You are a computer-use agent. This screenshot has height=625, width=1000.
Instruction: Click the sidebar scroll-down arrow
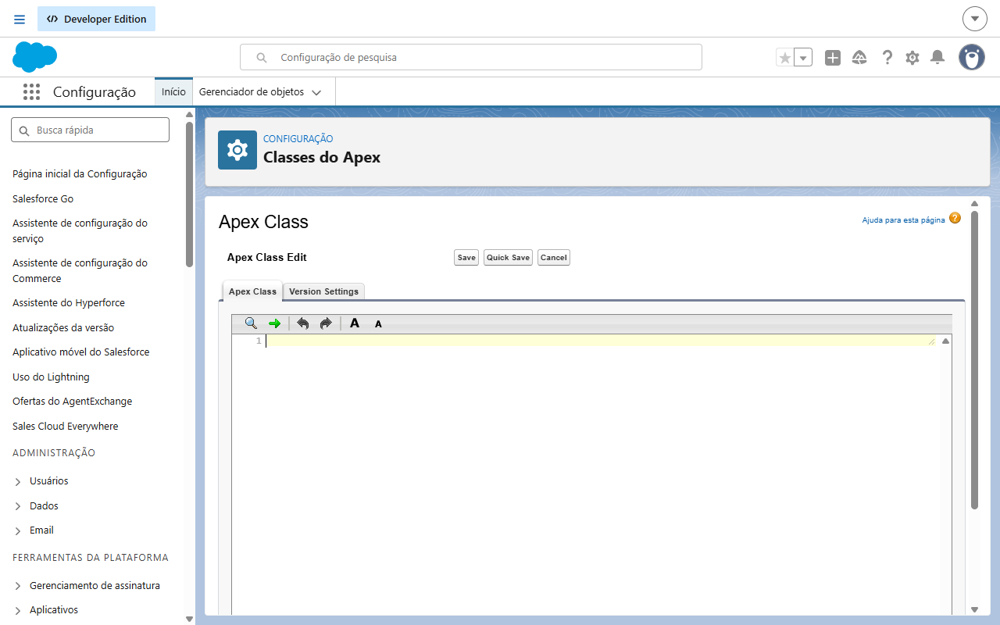pyautogui.click(x=189, y=618)
